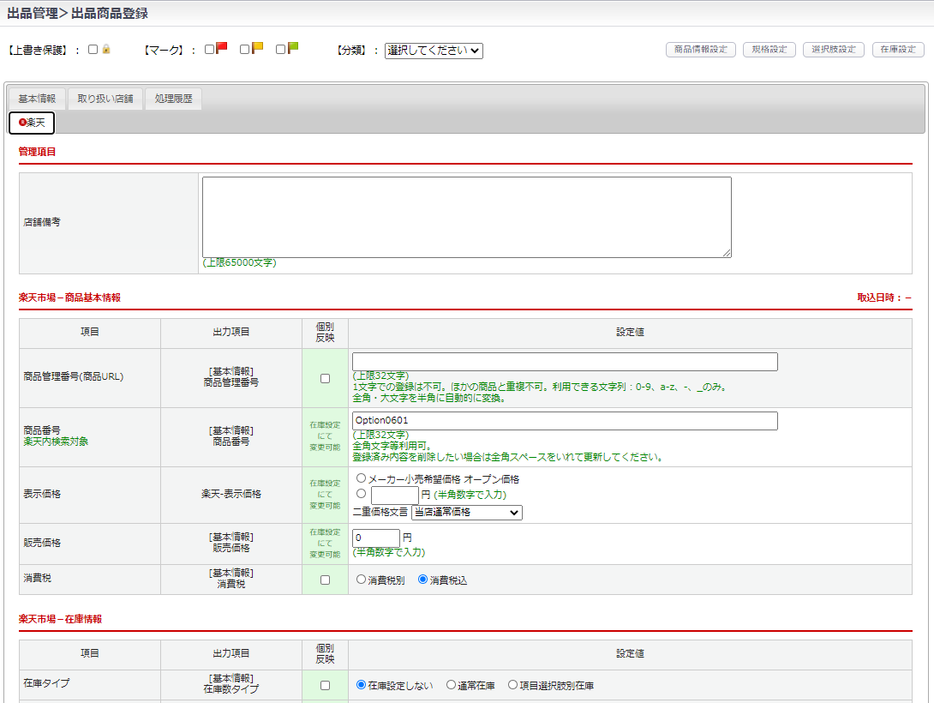This screenshot has width=934, height=703.
Task: Tick 個別反映 checkbox for 商品管理番号
Action: tap(325, 378)
